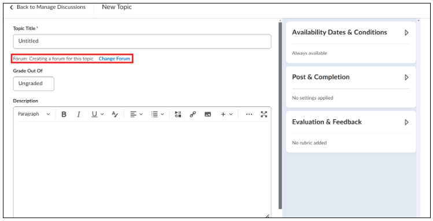Image resolution: width=433 pixels, height=221 pixels.
Task: Expand the Evaluation & Feedback panel
Action: click(x=406, y=122)
